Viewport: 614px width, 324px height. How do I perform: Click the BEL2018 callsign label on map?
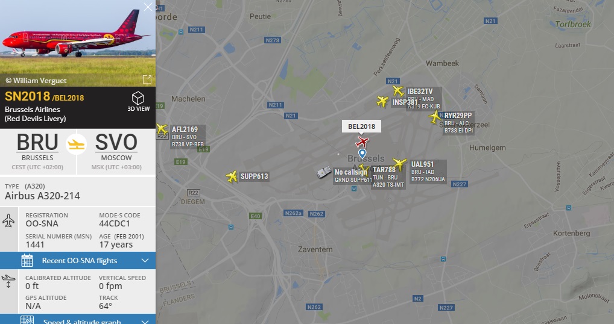(361, 126)
